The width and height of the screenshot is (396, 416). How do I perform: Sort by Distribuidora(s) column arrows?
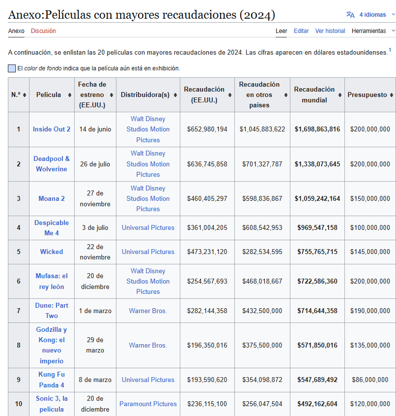pos(175,95)
